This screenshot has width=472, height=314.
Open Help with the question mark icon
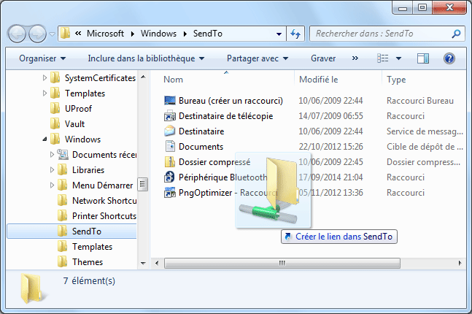click(x=449, y=58)
